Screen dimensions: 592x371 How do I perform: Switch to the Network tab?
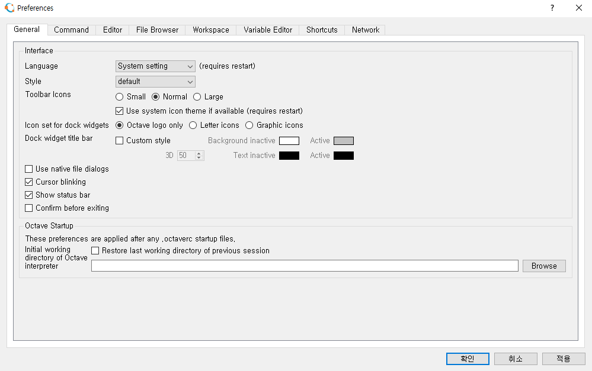click(x=366, y=30)
